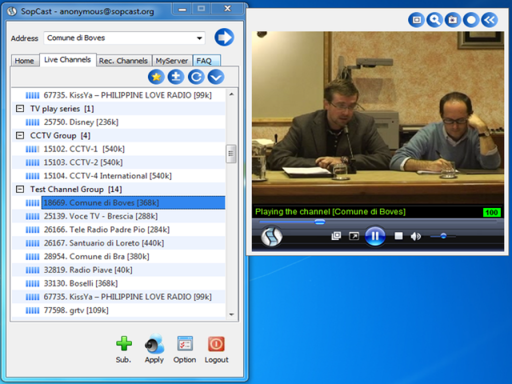Click the channel list scroll up arrow
This screenshot has width=512, height=384.
click(x=231, y=94)
